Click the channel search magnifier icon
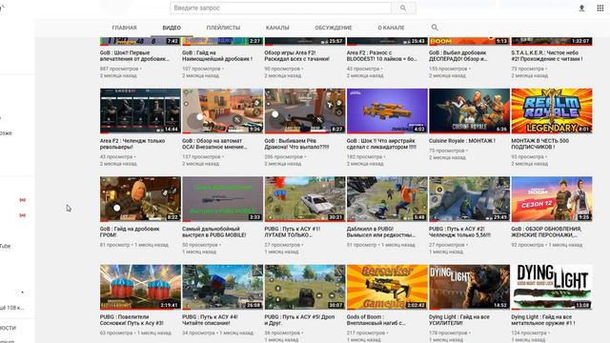This screenshot has width=610, height=343. click(435, 28)
